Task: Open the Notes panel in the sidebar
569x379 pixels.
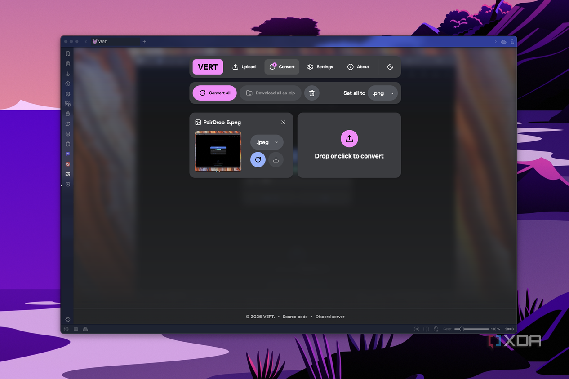Action: [68, 94]
